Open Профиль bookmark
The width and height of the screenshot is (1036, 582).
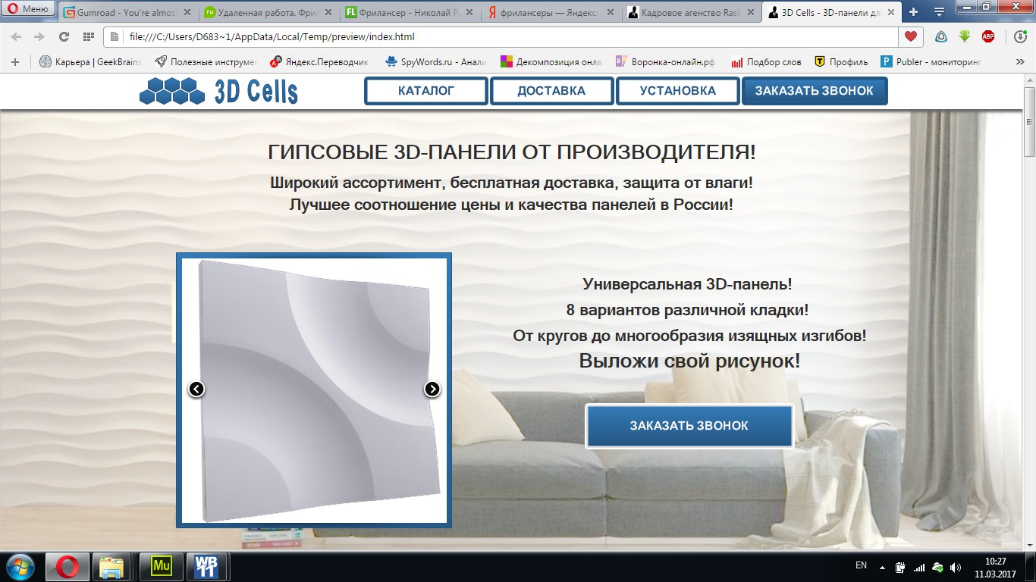click(x=841, y=62)
